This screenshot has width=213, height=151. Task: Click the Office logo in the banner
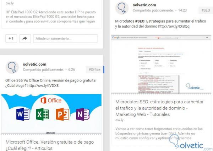click(51, 101)
